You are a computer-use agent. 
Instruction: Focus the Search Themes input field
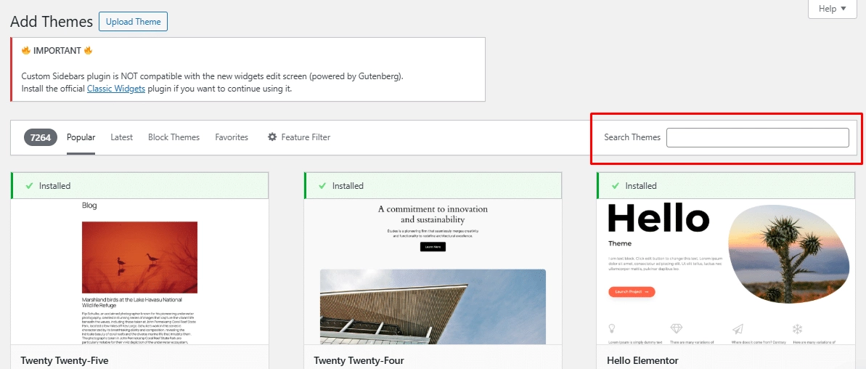tap(757, 137)
